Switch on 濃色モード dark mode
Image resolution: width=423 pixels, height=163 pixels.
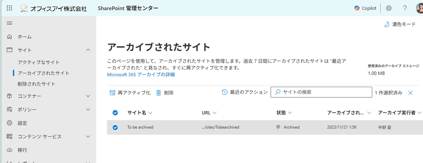399,24
